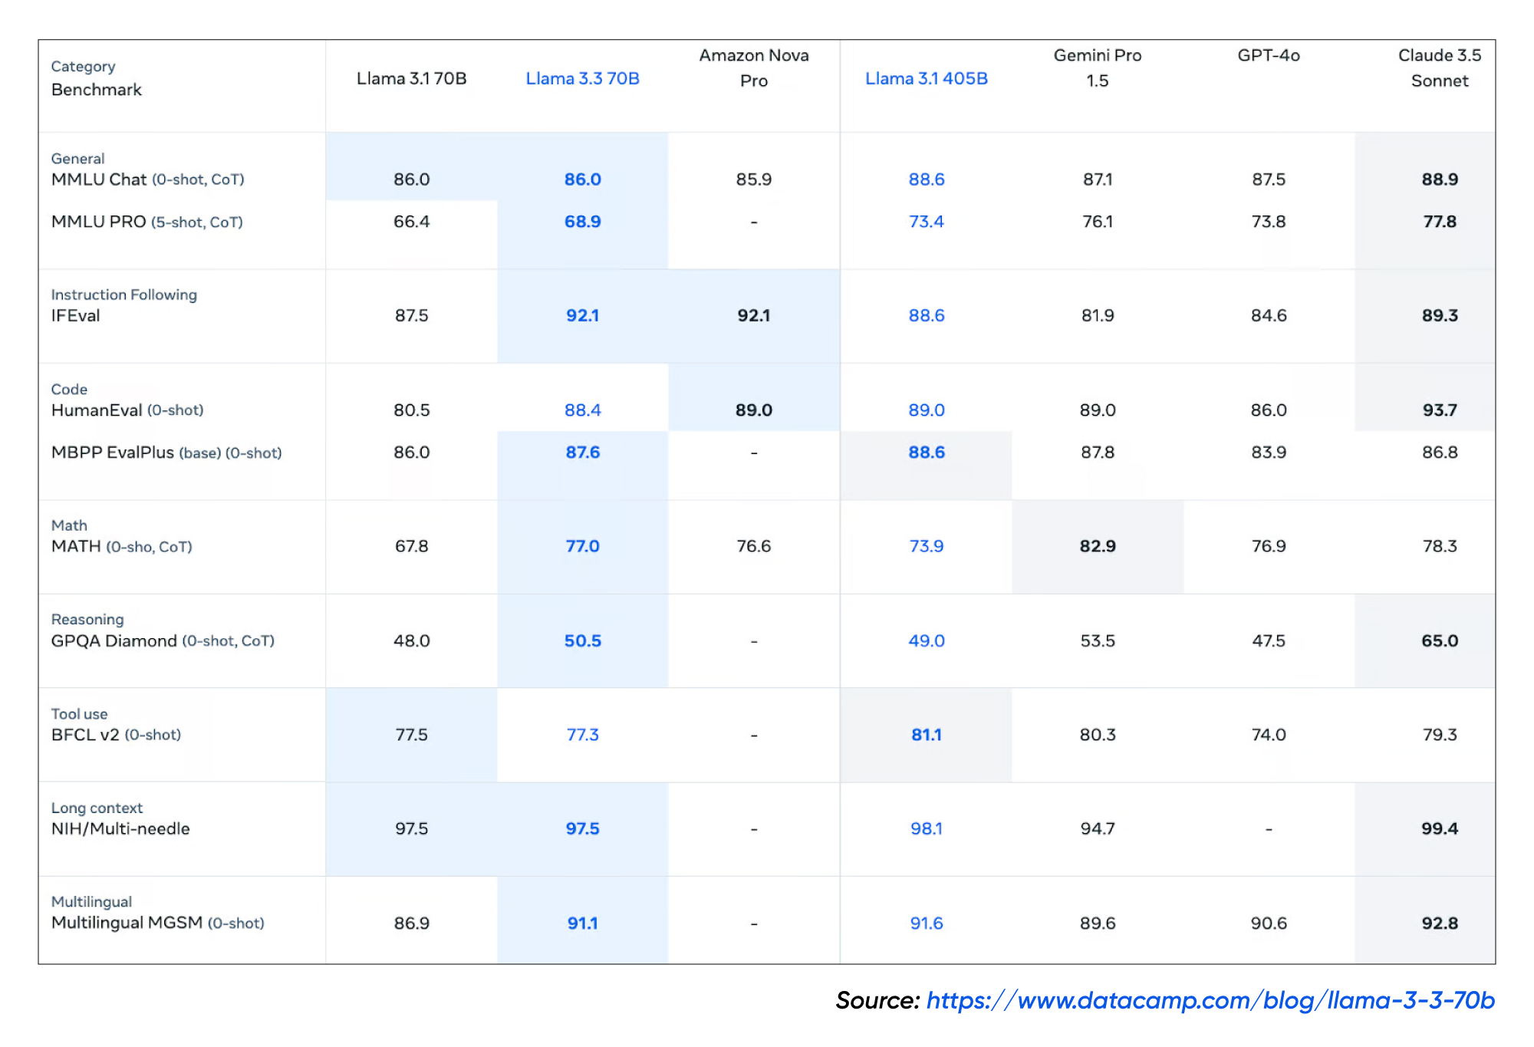Click the GPT-4o column header
Viewport: 1534px width, 1047px height.
point(1268,55)
